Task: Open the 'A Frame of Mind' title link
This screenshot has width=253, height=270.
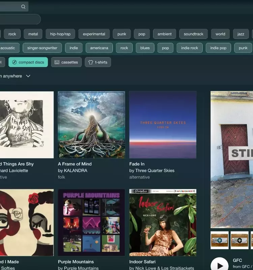Action: [75, 164]
